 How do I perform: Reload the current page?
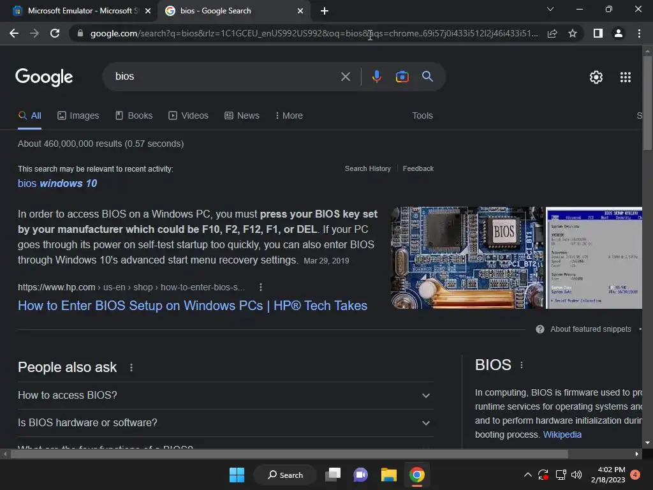55,33
